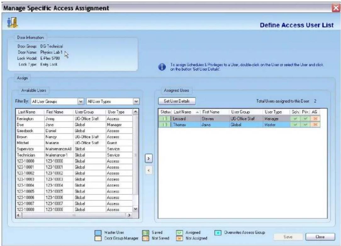Screen dimensions: 341x246
Task: Click the Status column header in Assigned Users
Action: [x=165, y=112]
